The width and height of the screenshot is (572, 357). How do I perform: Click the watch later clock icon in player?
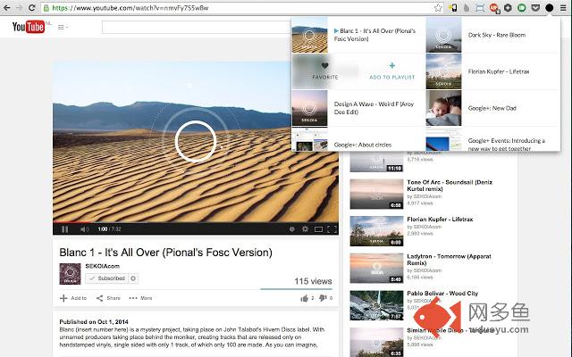(292, 229)
